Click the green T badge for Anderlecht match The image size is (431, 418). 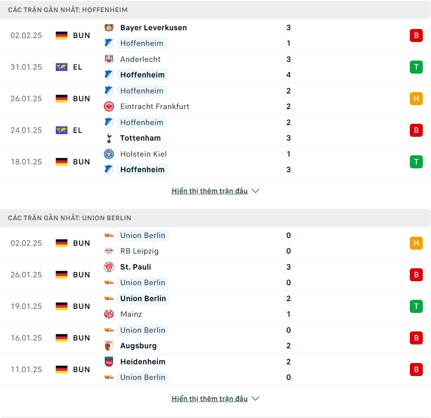click(416, 67)
